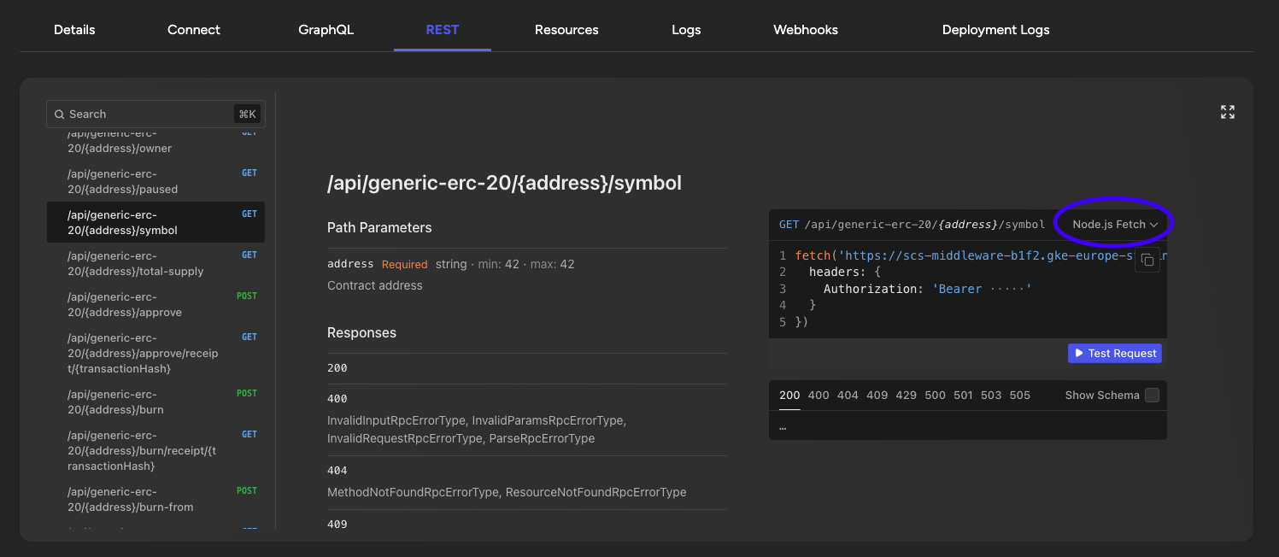Click the GET badge beside the symbol endpoint
Screen dimensions: 1279x557
249,214
